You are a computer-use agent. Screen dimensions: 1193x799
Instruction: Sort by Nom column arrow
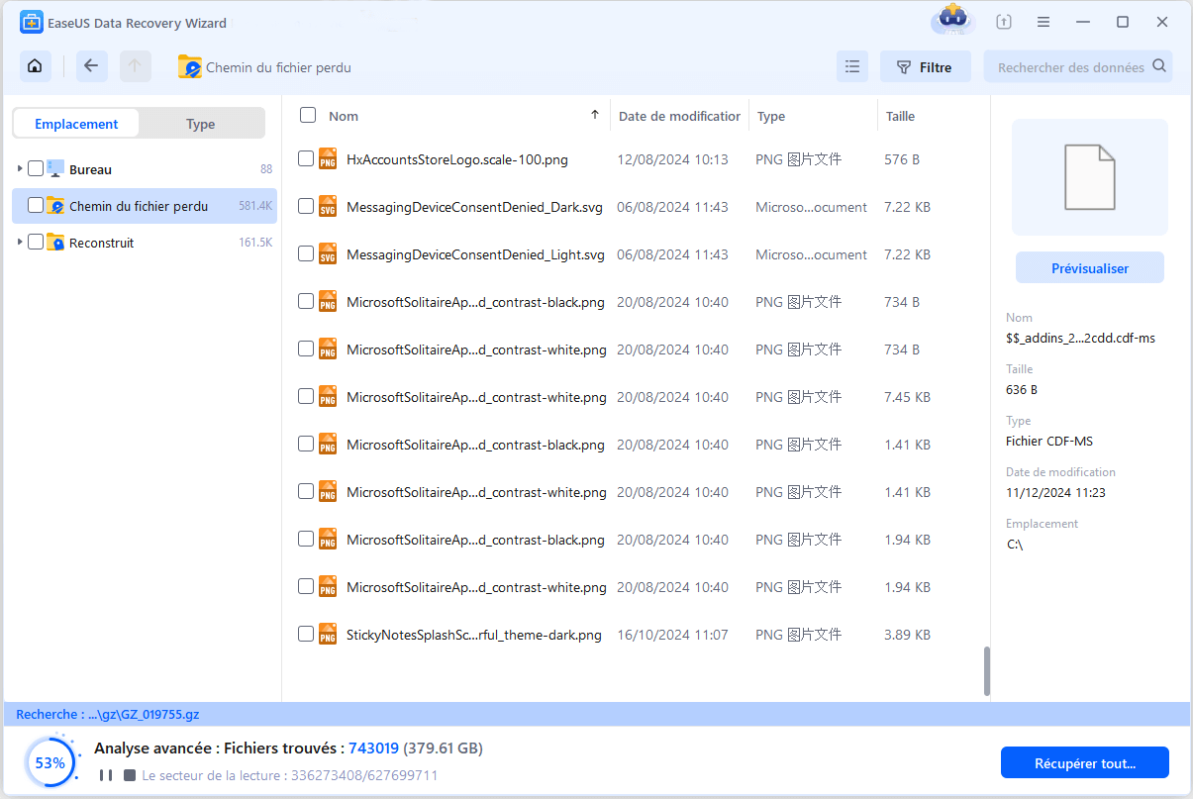pos(595,115)
